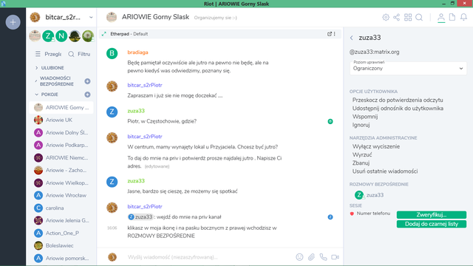
Task: Click the Przeglądaj rooms list icon
Action: [38, 54]
